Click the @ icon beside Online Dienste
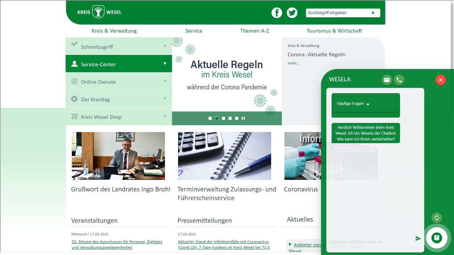The height and width of the screenshot is (255, 454). 74,81
